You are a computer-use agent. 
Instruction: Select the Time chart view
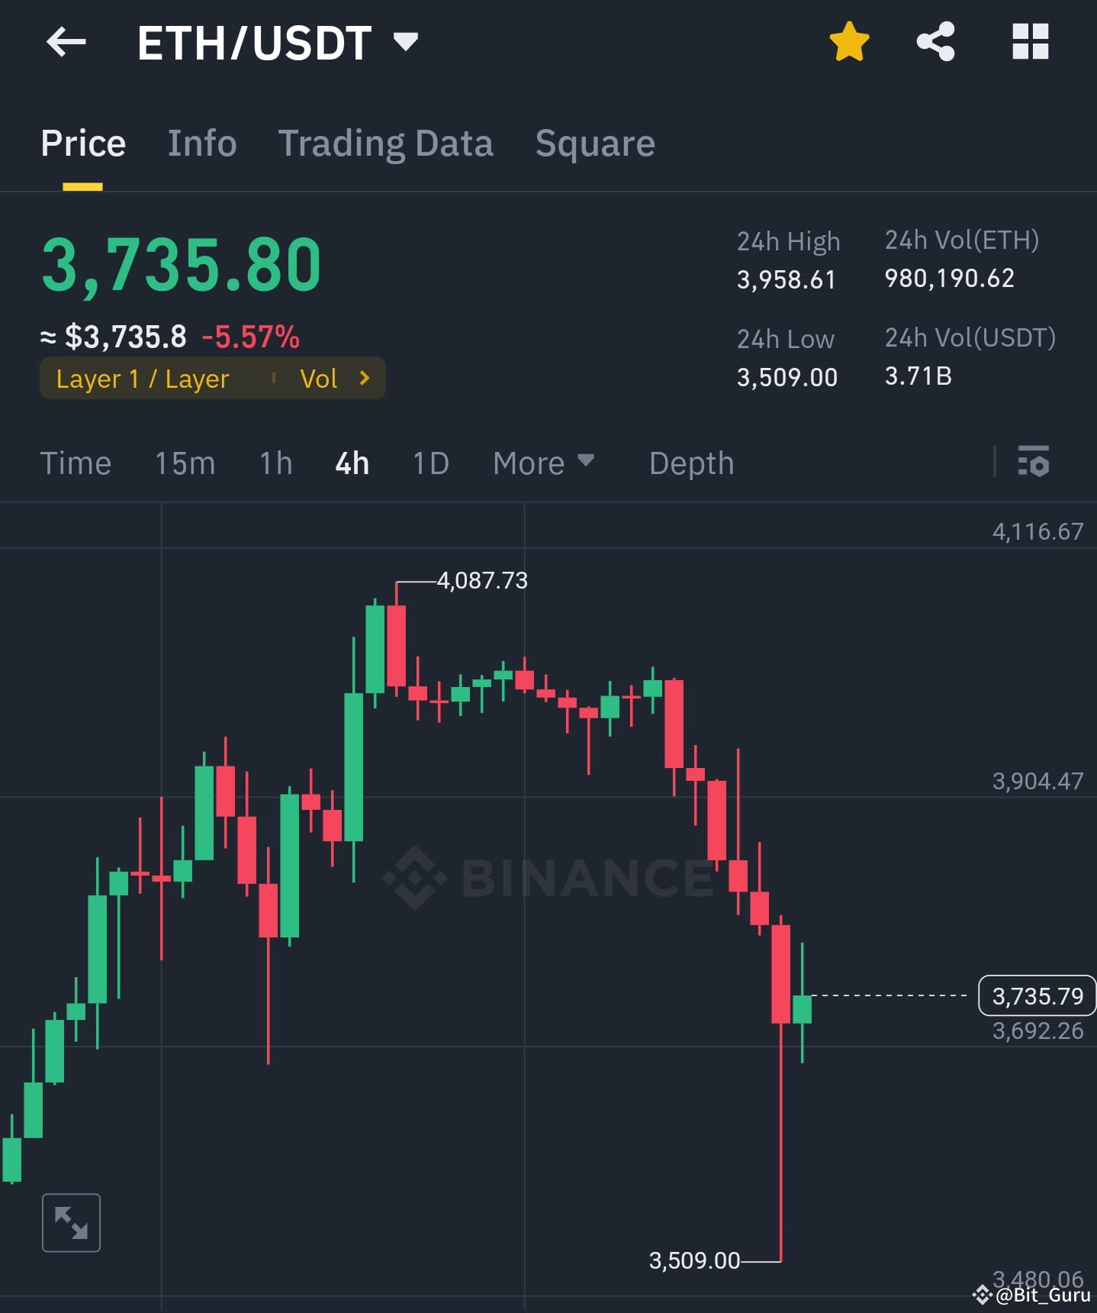point(76,463)
